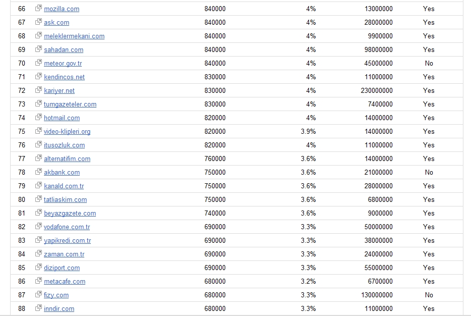Screen dimensions: 471x316
Task: Open external-link icon for vodafone.com.tr
Action: (38, 226)
